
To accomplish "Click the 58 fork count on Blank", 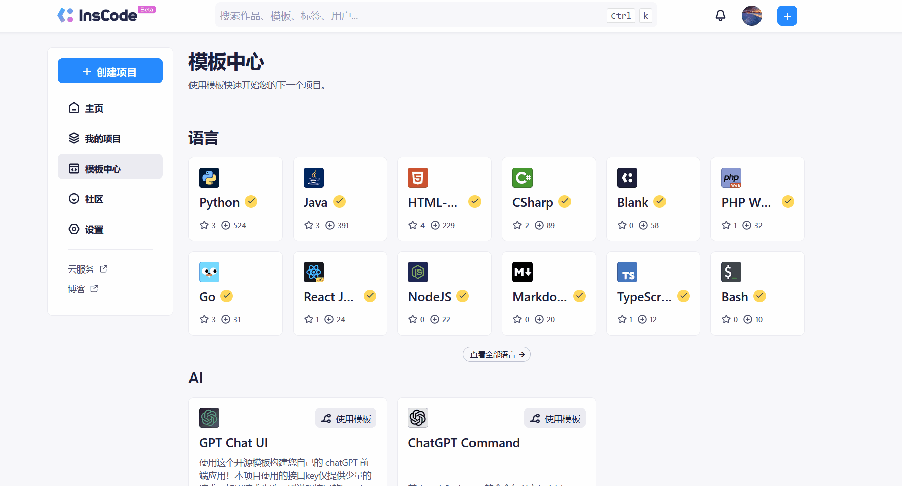I will (x=654, y=225).
